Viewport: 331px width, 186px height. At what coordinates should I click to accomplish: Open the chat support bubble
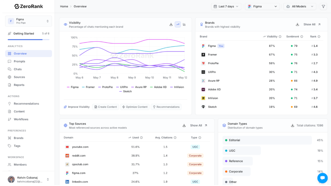[322, 178]
